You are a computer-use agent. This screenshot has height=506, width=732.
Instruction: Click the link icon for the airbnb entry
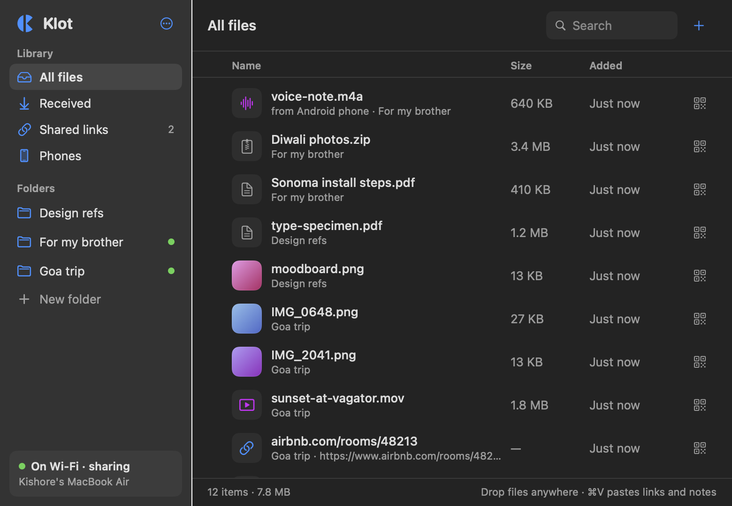pyautogui.click(x=247, y=448)
